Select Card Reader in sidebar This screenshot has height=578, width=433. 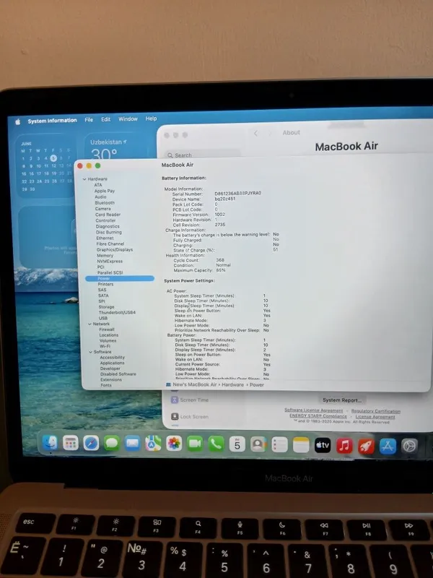[108, 215]
